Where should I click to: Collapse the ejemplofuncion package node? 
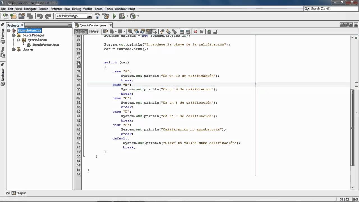click(x=19, y=40)
